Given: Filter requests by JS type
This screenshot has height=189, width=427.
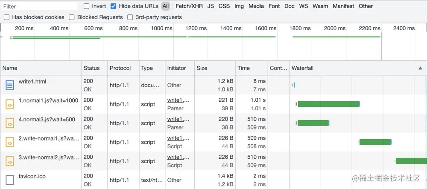Looking at the screenshot, I should coord(211,6).
